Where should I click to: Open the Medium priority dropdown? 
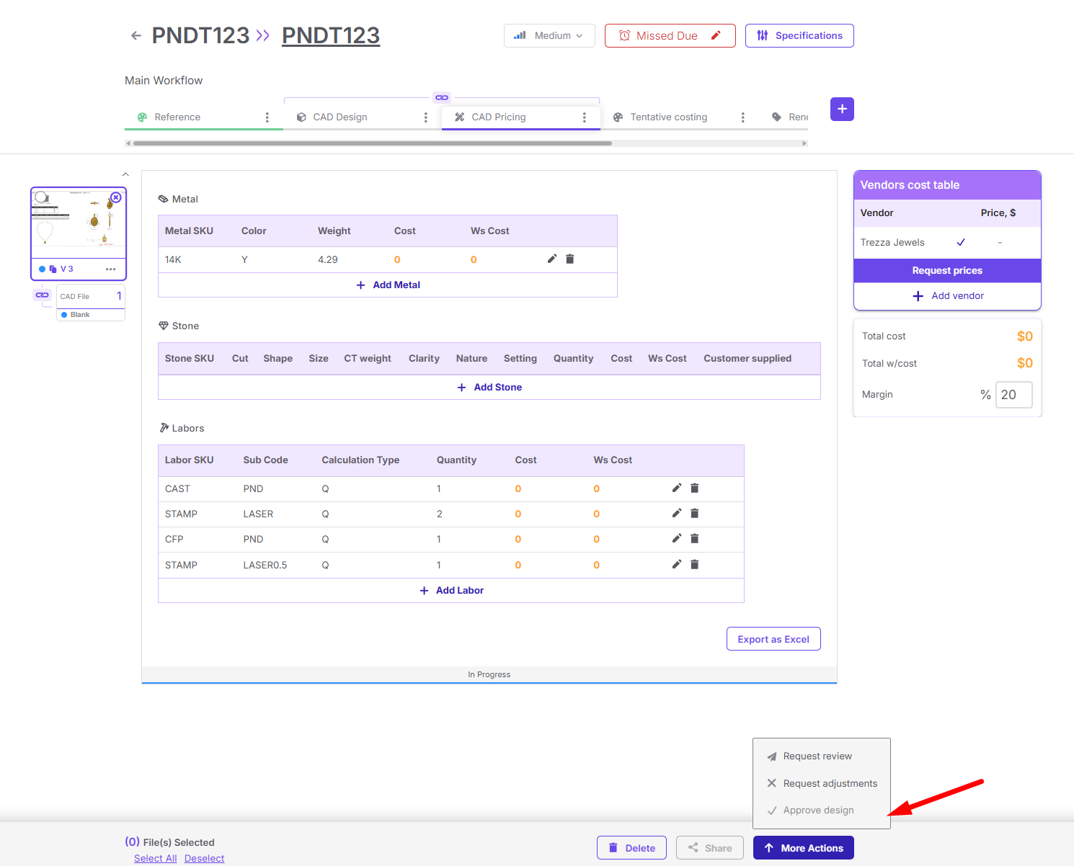coord(549,35)
